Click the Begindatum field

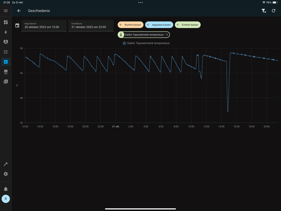point(44,25)
